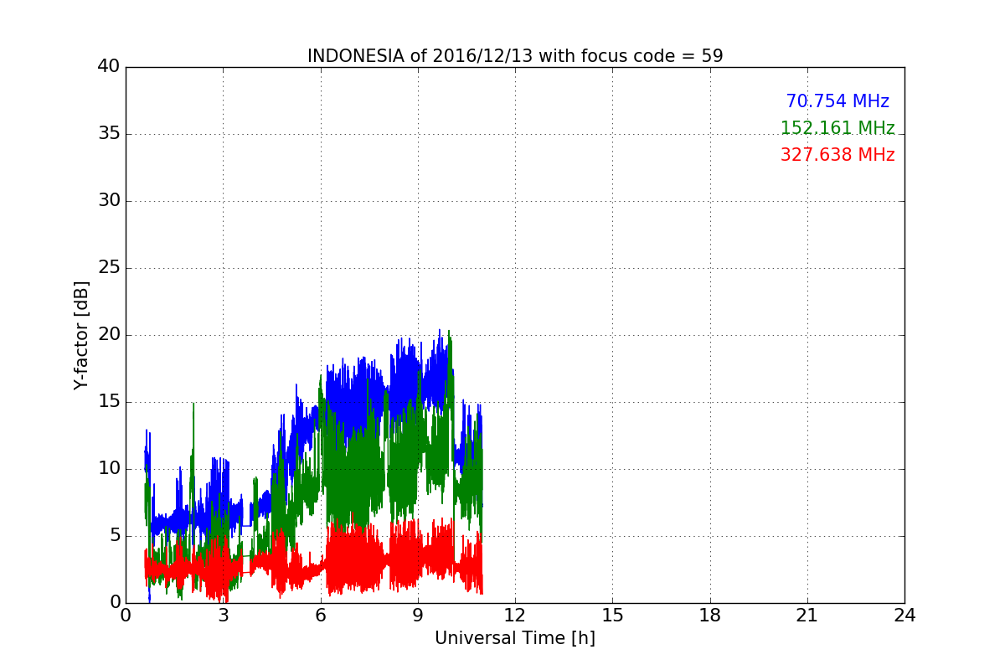1005x670 pixels.
Task: Click x-axis tick label 9
Action: pos(418,616)
